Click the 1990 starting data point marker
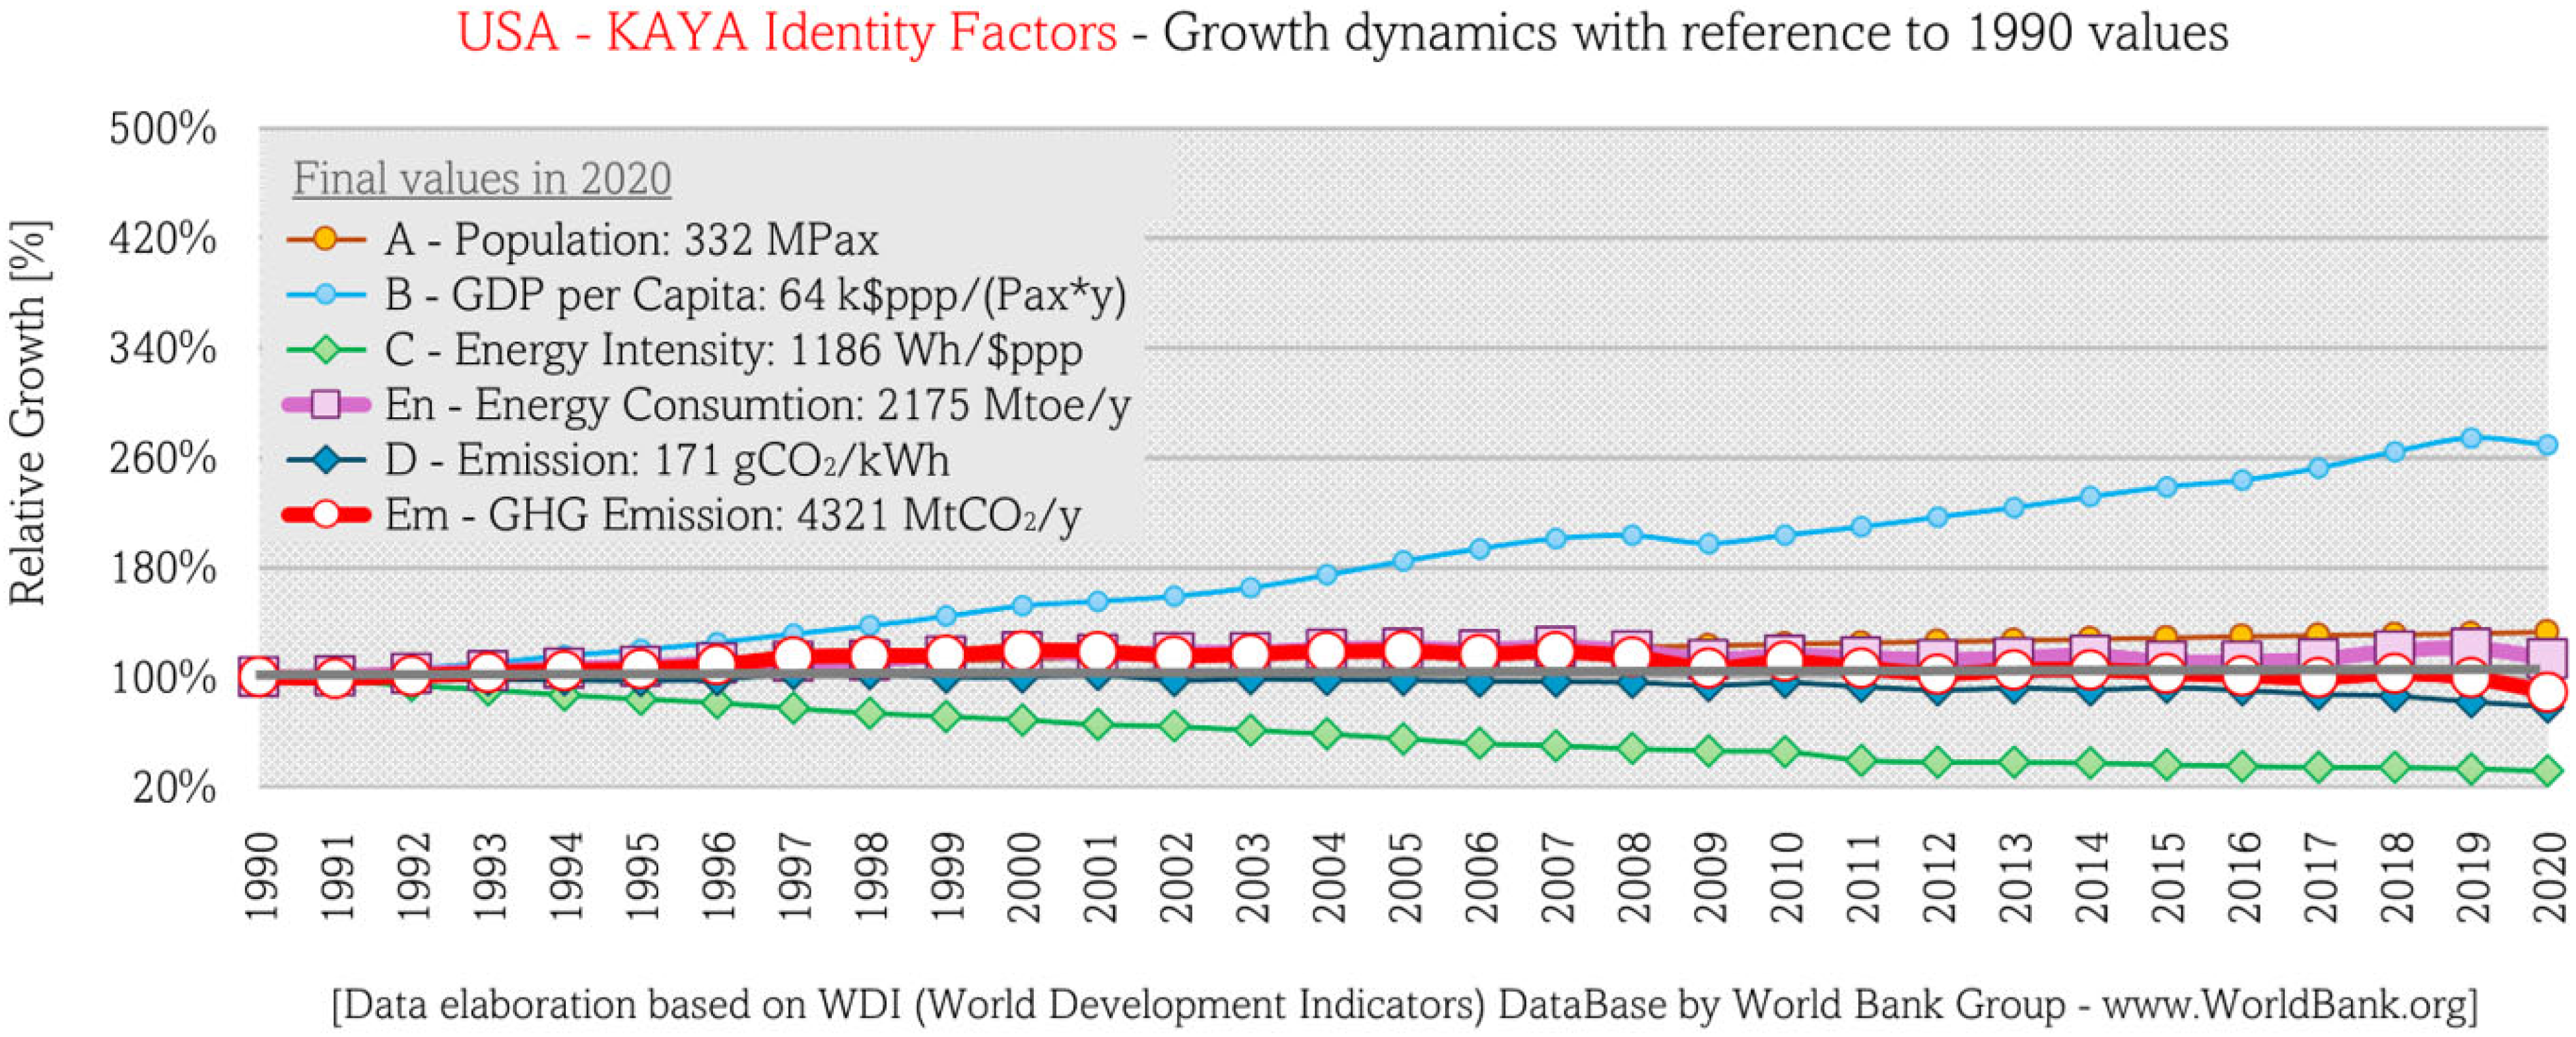 click(x=258, y=676)
